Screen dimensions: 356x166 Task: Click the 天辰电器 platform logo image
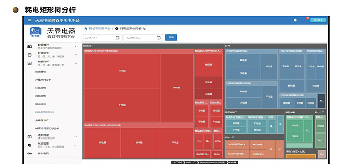tap(36, 32)
